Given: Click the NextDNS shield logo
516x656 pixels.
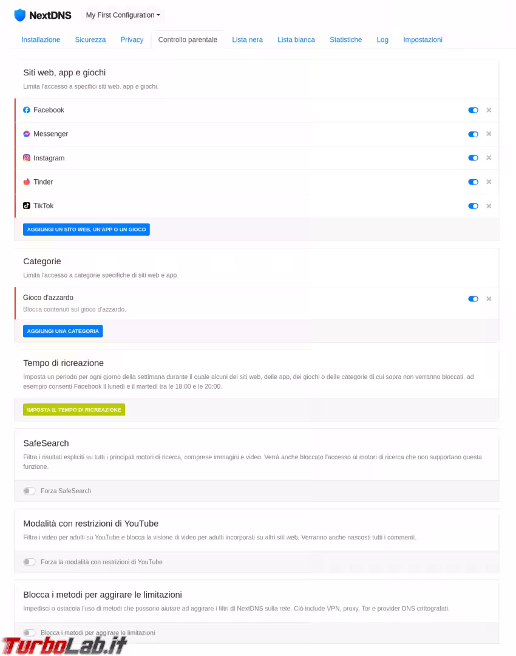Looking at the screenshot, I should click(20, 15).
